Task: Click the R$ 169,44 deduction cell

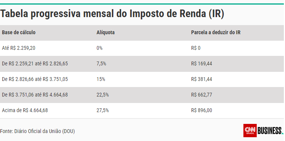Action: click(201, 64)
